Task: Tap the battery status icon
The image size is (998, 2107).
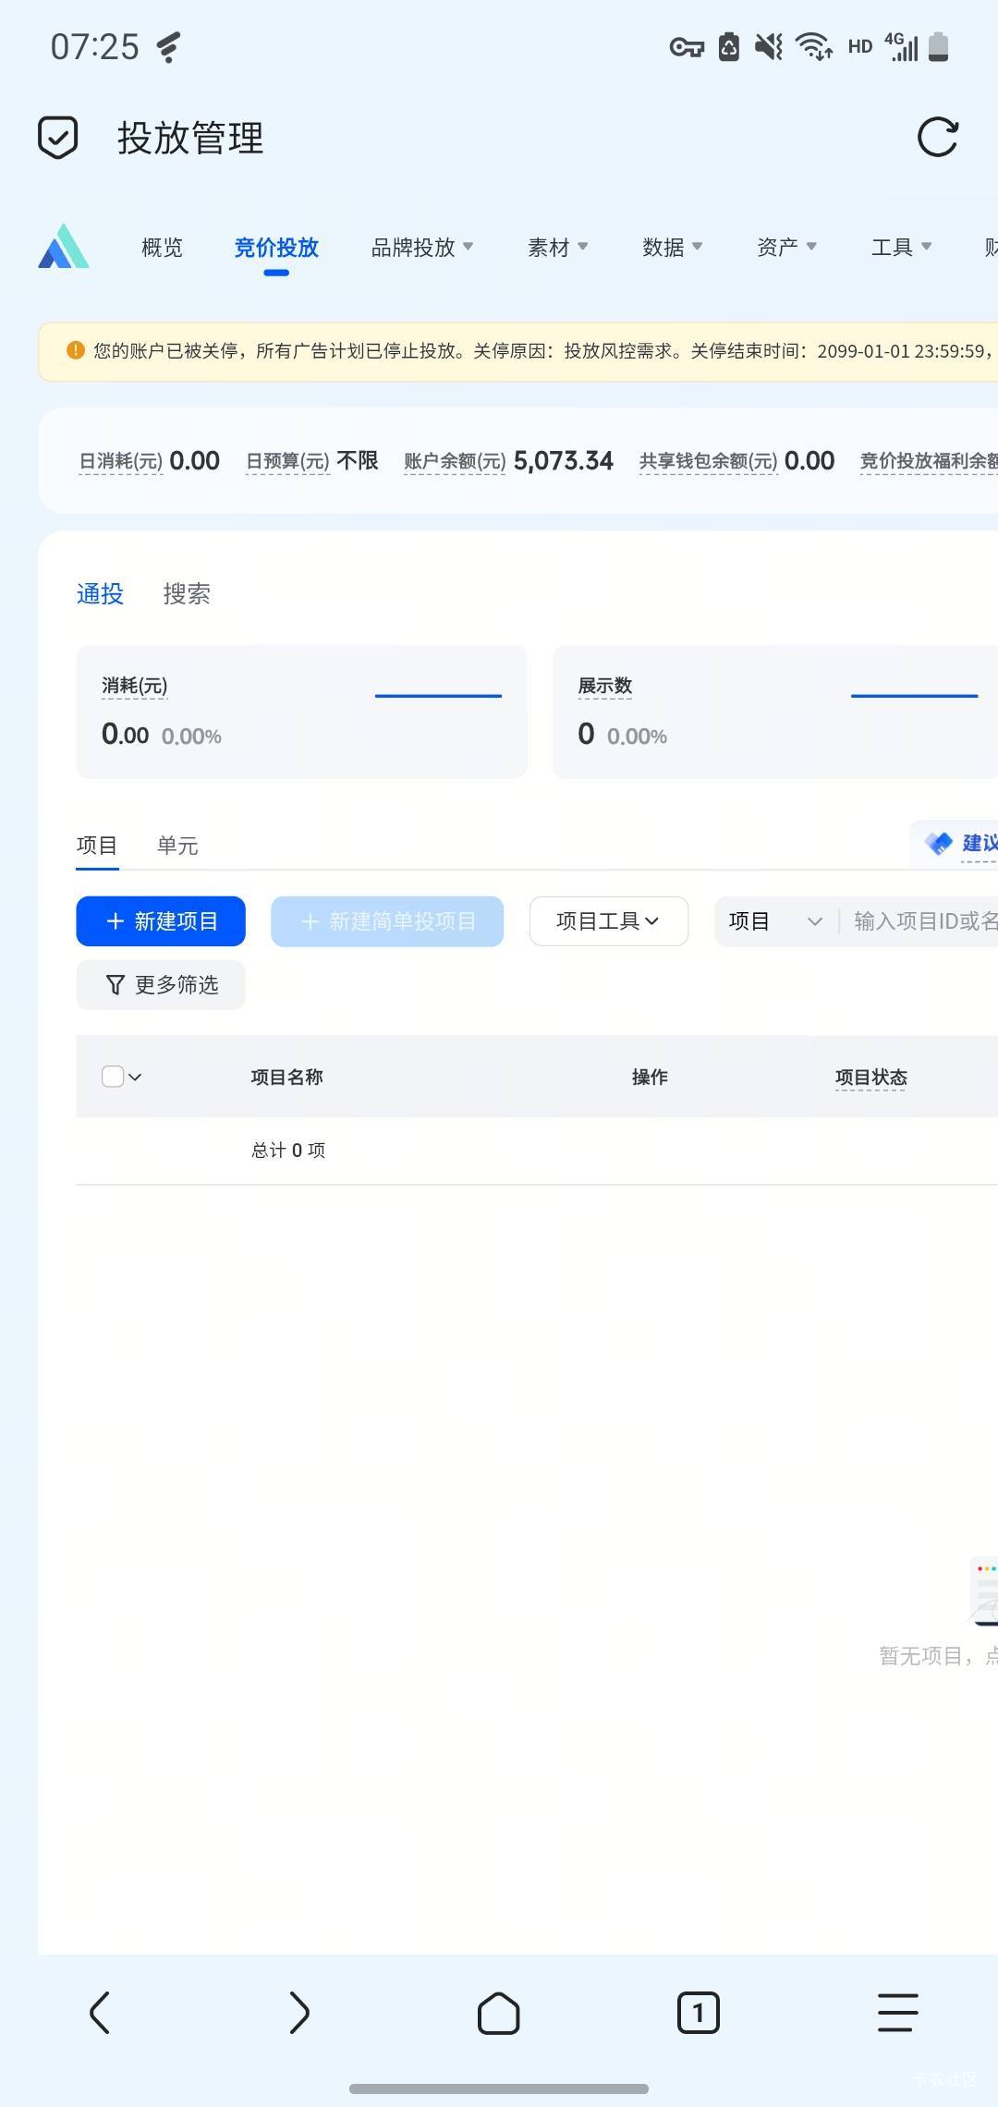Action: tap(938, 46)
